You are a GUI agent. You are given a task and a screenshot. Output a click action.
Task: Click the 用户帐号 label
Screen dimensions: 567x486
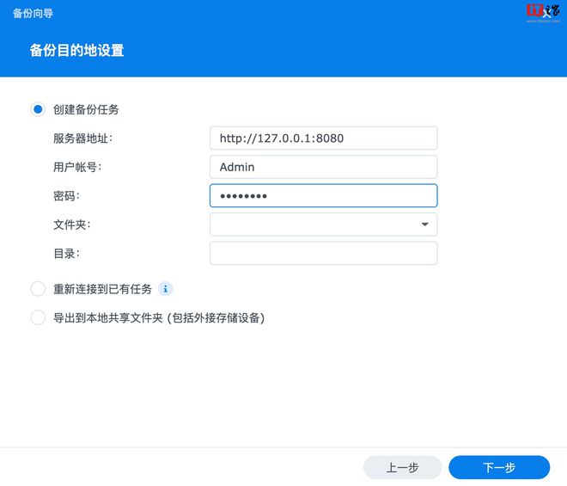click(x=77, y=167)
